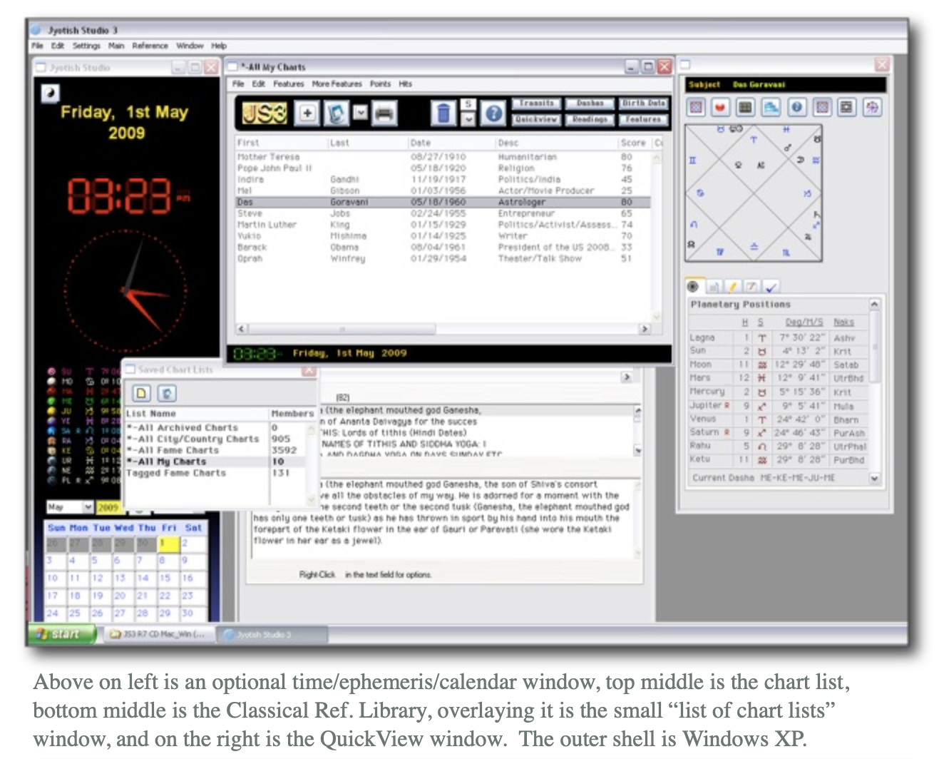The height and width of the screenshot is (759, 944).
Task: Click new list icon in Saved Chart Lists
Action: pyautogui.click(x=141, y=393)
